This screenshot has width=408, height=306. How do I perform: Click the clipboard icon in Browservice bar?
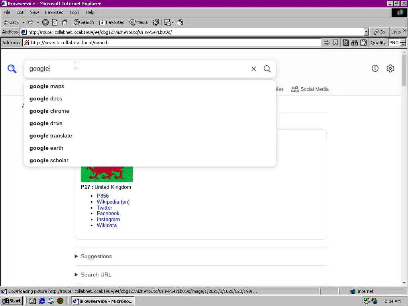pyautogui.click(x=363, y=43)
